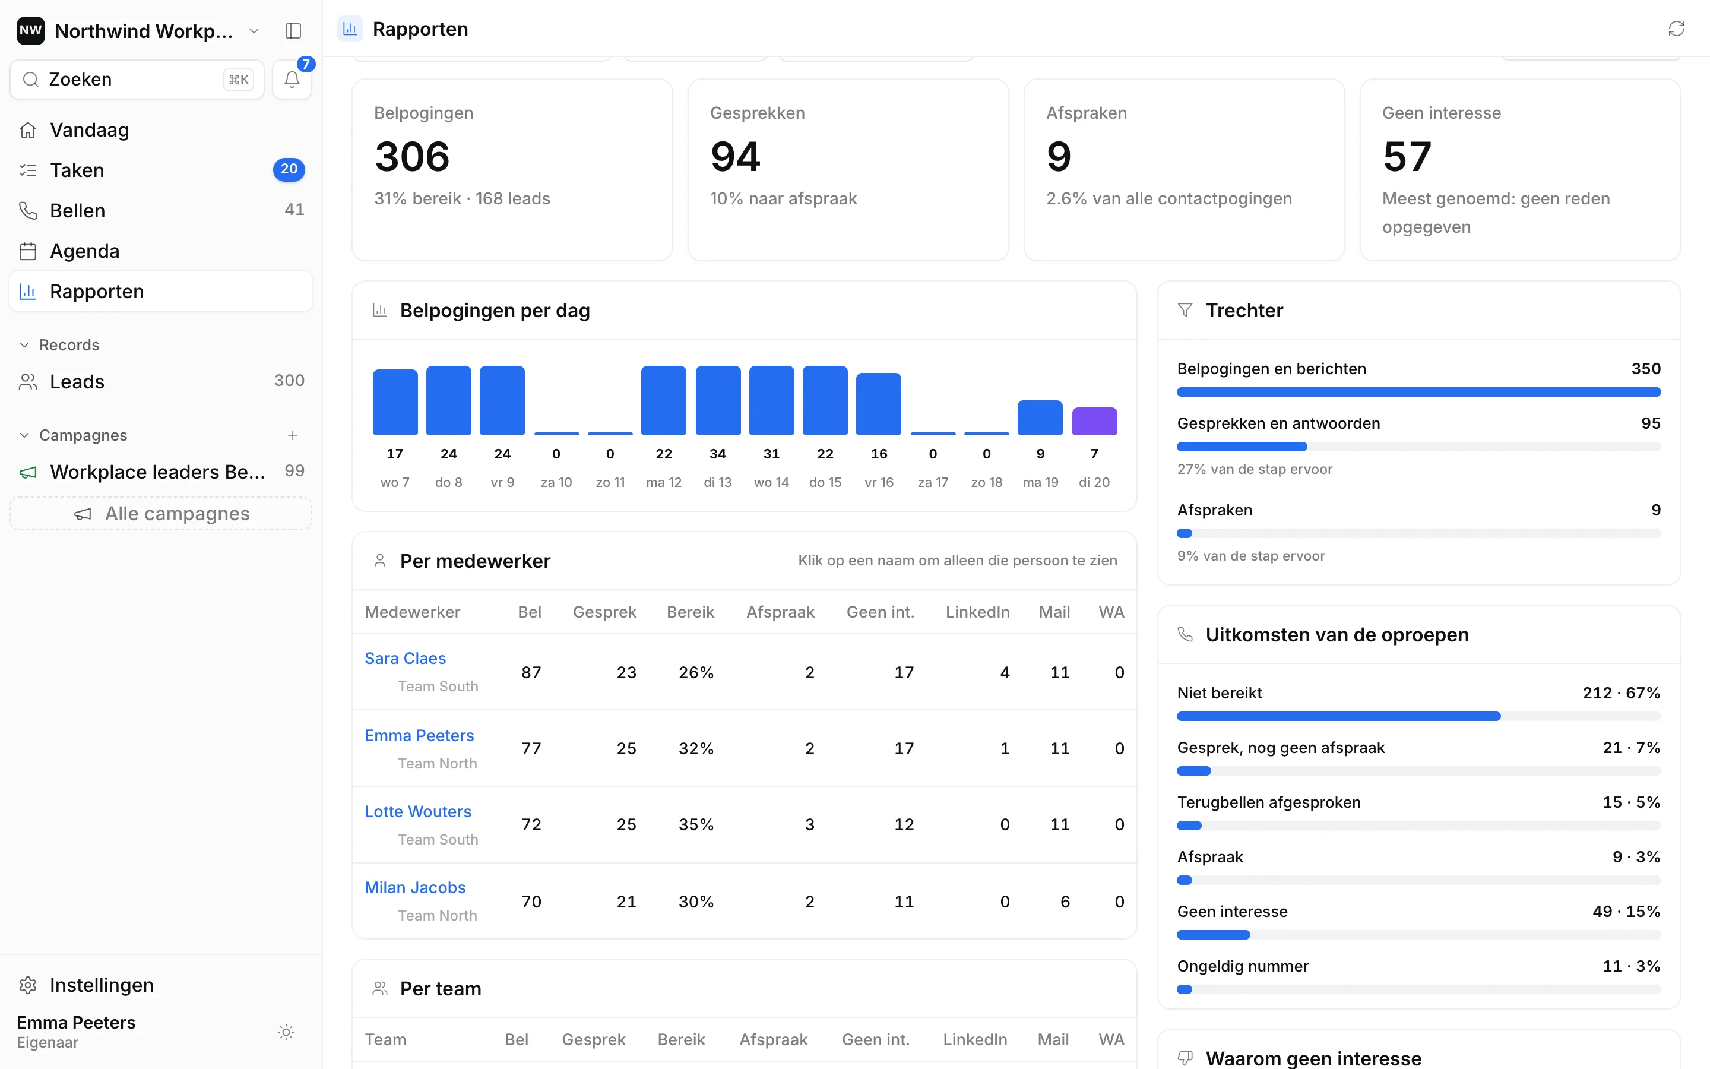
Task: Click the Niet bereikt progress bar
Action: pos(1418,716)
